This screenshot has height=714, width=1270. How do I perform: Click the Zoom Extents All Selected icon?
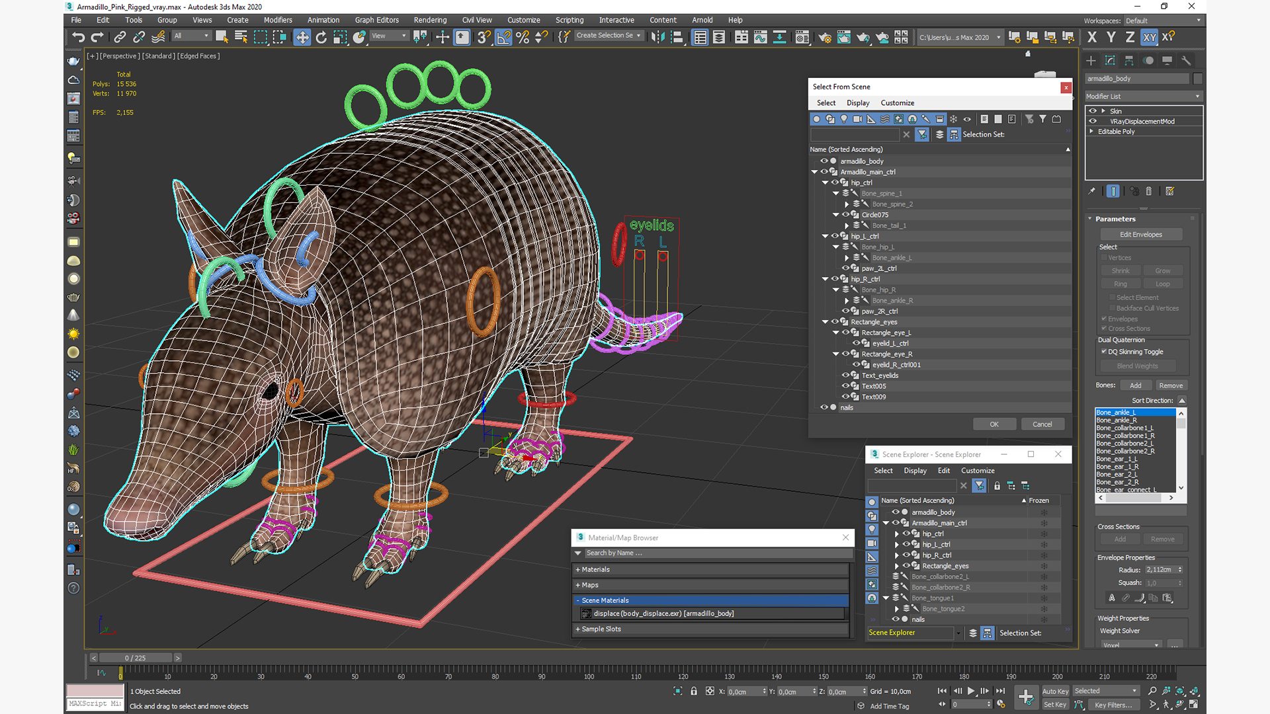1180,691
